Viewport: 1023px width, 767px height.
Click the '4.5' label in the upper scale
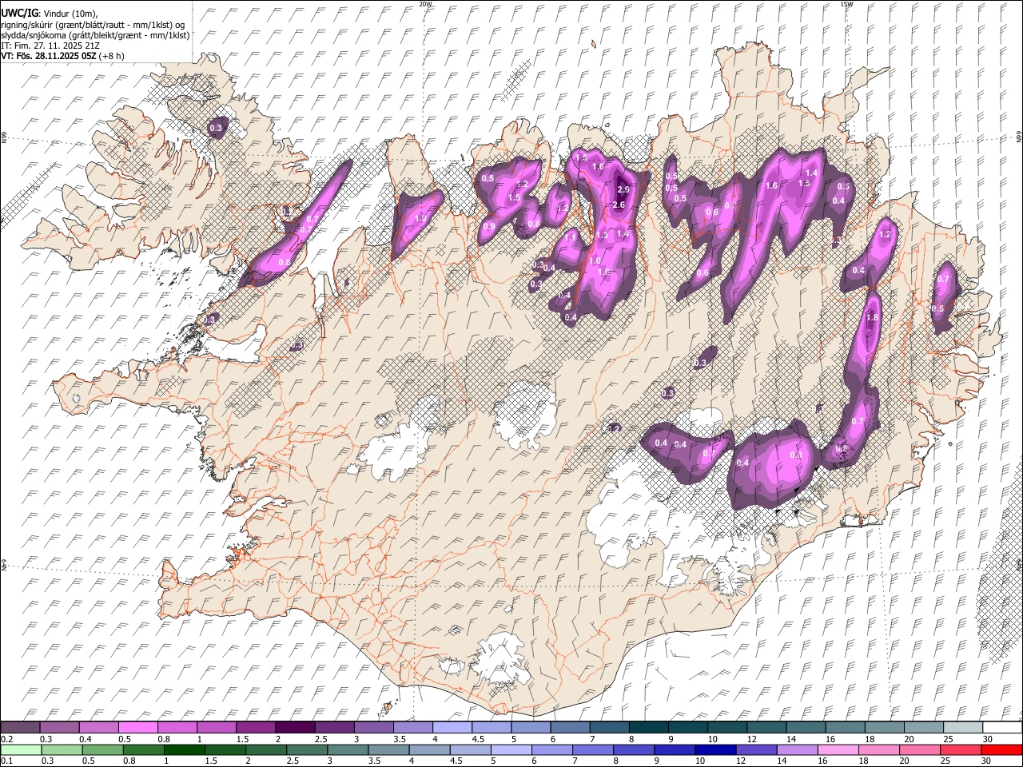click(x=478, y=739)
